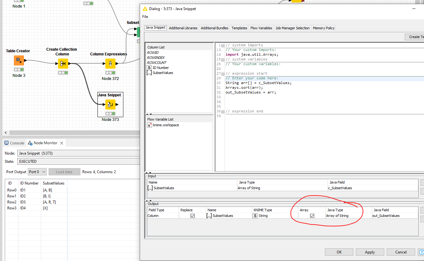Image resolution: width=424 pixels, height=261 pixels.
Task: Click the collection icon in the Output Name cell
Action: pyautogui.click(x=209, y=216)
